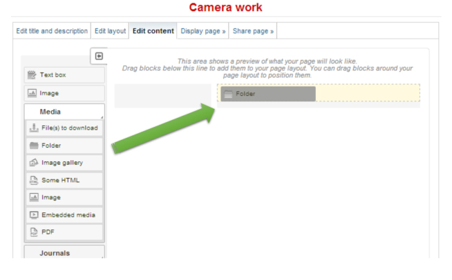Select the Image block icon under Text box
The image size is (452, 280).
pos(32,93)
